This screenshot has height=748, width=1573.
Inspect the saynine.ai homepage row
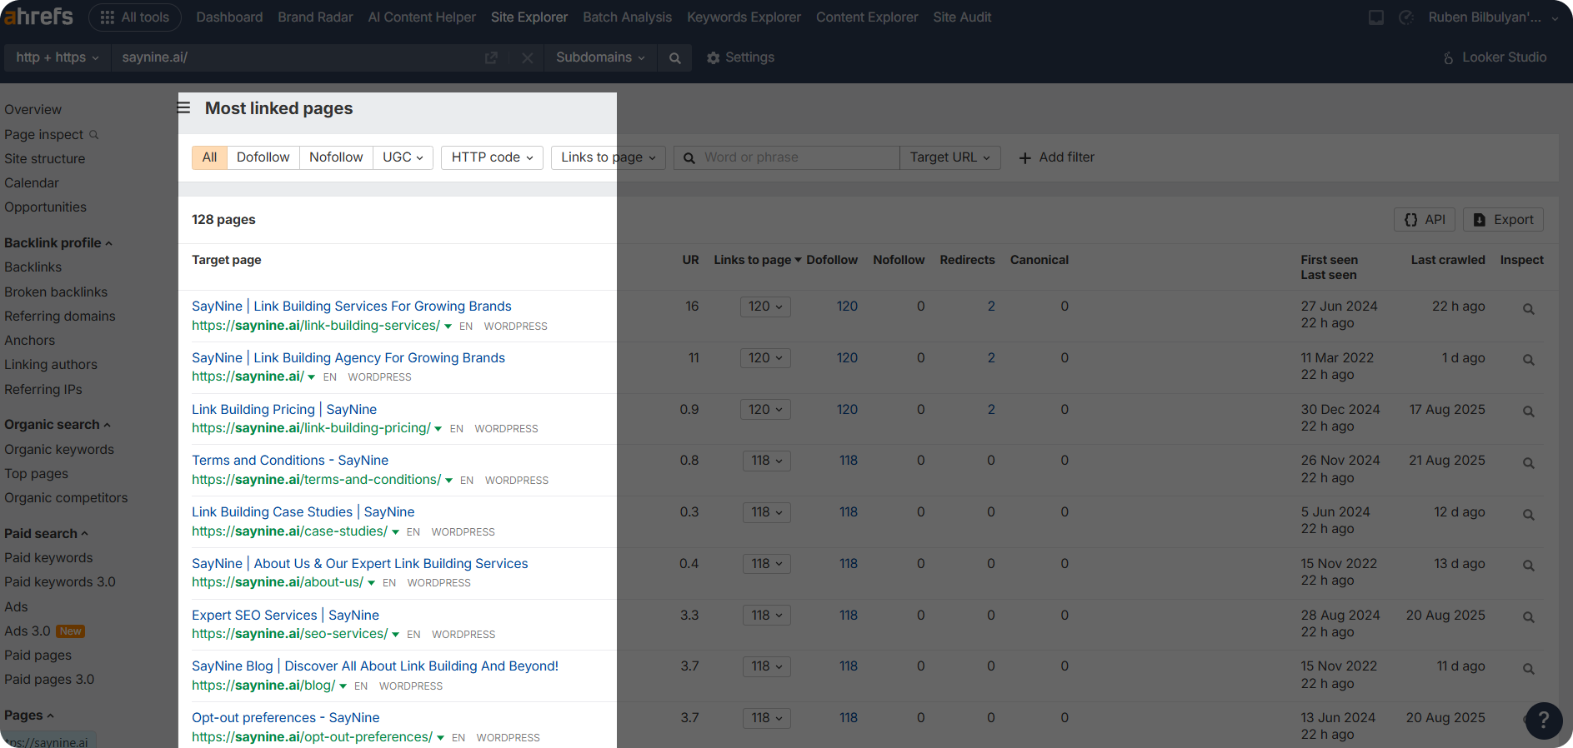point(1528,360)
